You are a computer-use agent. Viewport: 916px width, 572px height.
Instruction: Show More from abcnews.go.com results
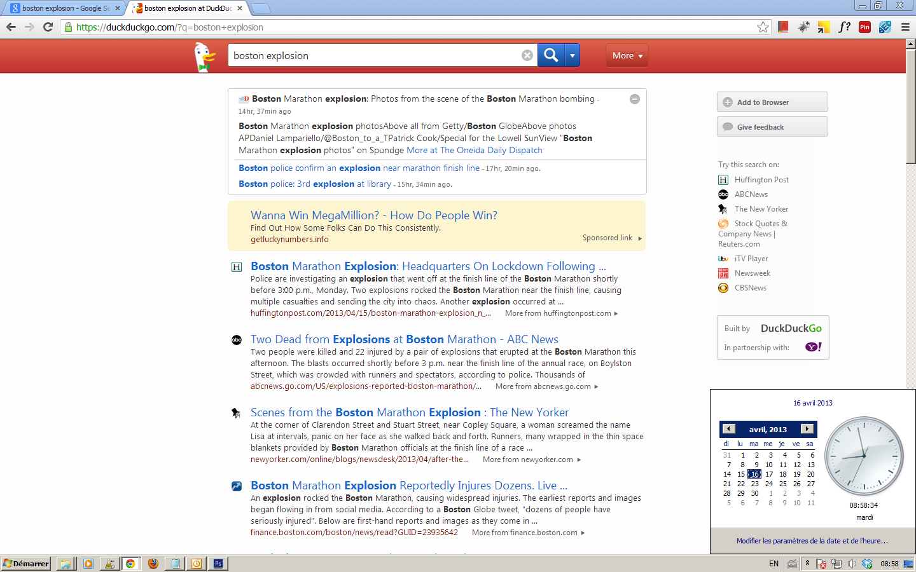547,386
